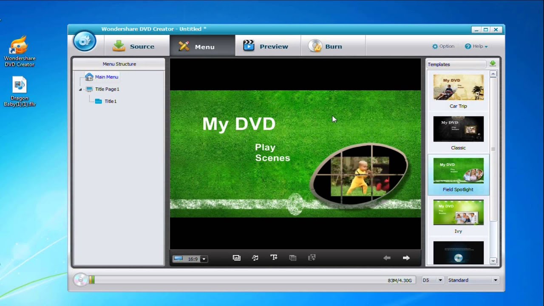Click the Dragon Baby flv desktop file
Viewport: 544px width, 306px height.
coord(20,91)
